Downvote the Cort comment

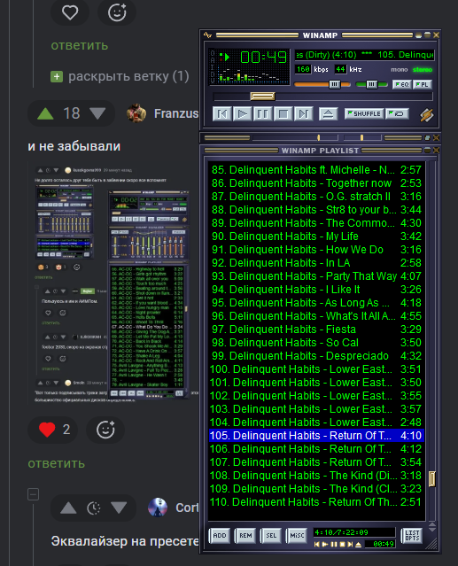click(x=119, y=508)
